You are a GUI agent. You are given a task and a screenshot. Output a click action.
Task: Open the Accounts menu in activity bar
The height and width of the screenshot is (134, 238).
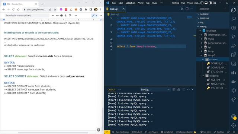[234, 117]
